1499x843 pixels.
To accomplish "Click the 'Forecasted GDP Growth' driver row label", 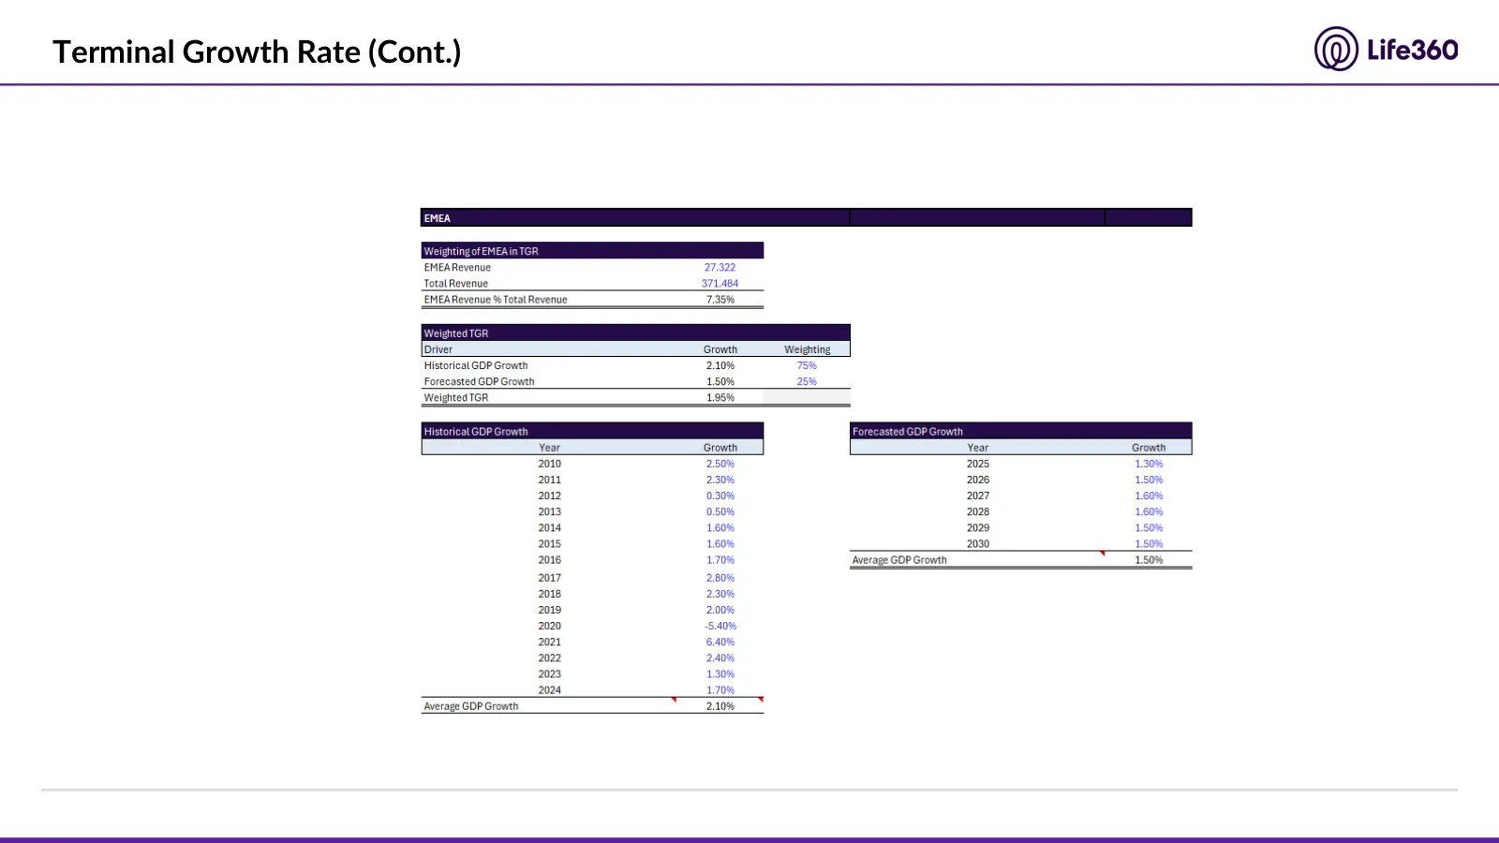I will [479, 381].
